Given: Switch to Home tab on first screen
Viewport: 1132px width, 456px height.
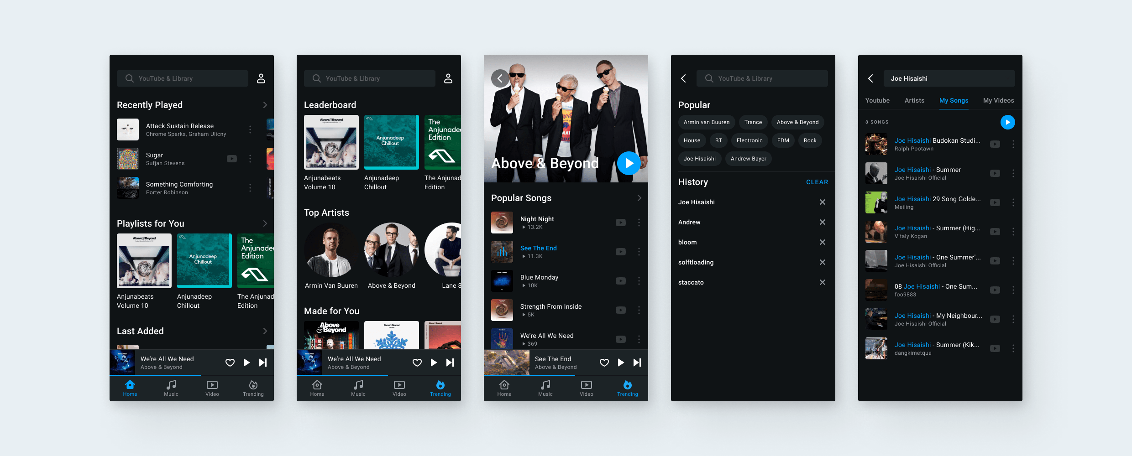Looking at the screenshot, I should (x=130, y=389).
